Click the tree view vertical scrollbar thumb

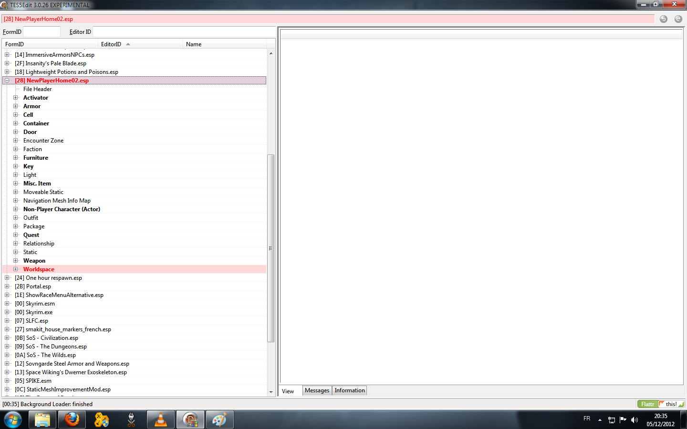click(271, 248)
